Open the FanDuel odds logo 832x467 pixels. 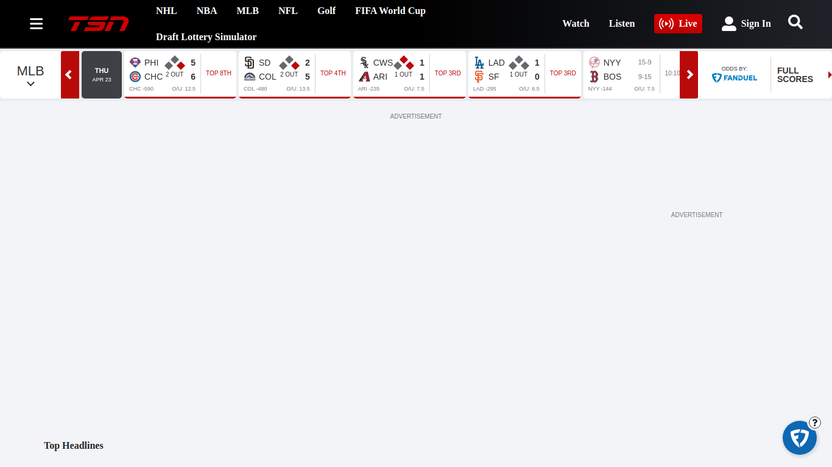pos(735,78)
